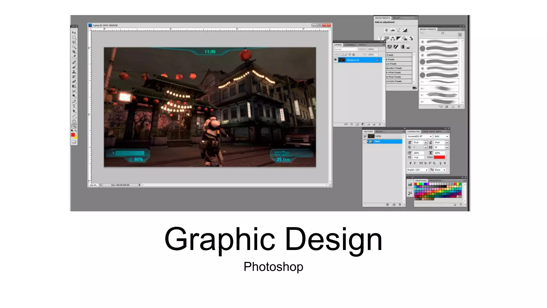Add a Levels adjustment

tap(393, 30)
